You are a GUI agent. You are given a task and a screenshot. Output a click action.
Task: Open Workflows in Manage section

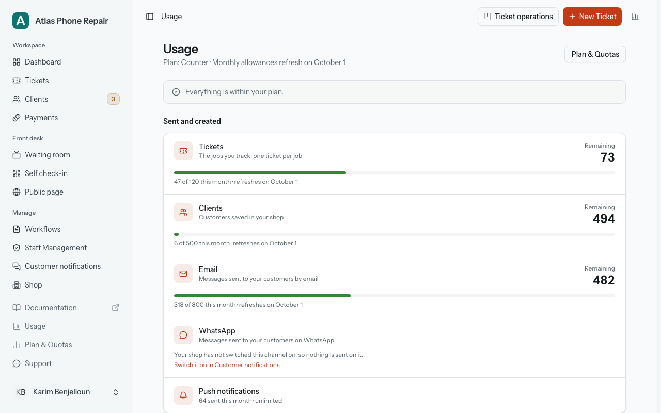point(66,229)
